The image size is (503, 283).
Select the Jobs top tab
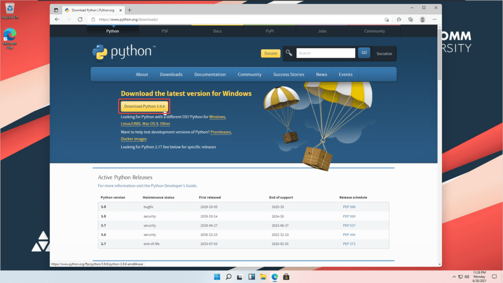click(x=322, y=31)
